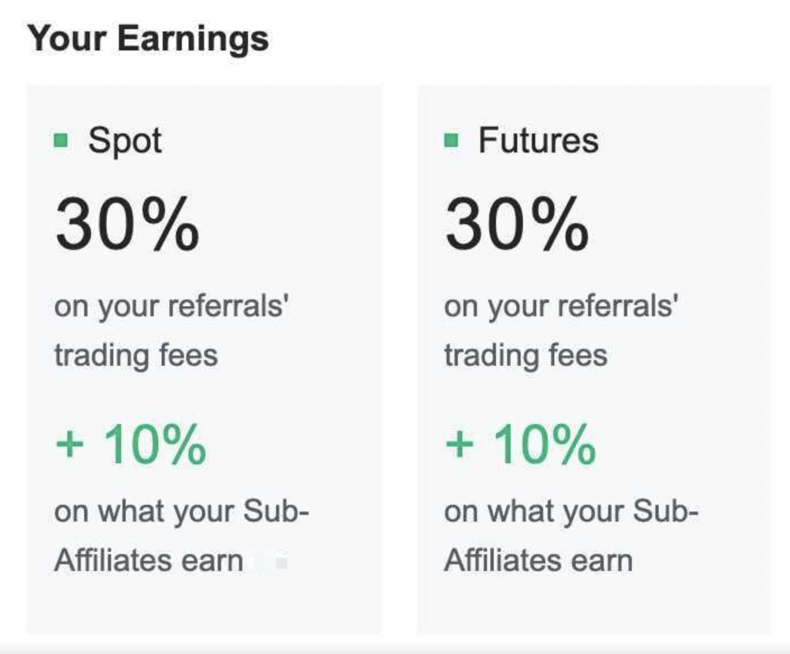Click Spot's "on your referrals' trading fees" text
The height and width of the screenshot is (654, 790).
click(x=171, y=330)
